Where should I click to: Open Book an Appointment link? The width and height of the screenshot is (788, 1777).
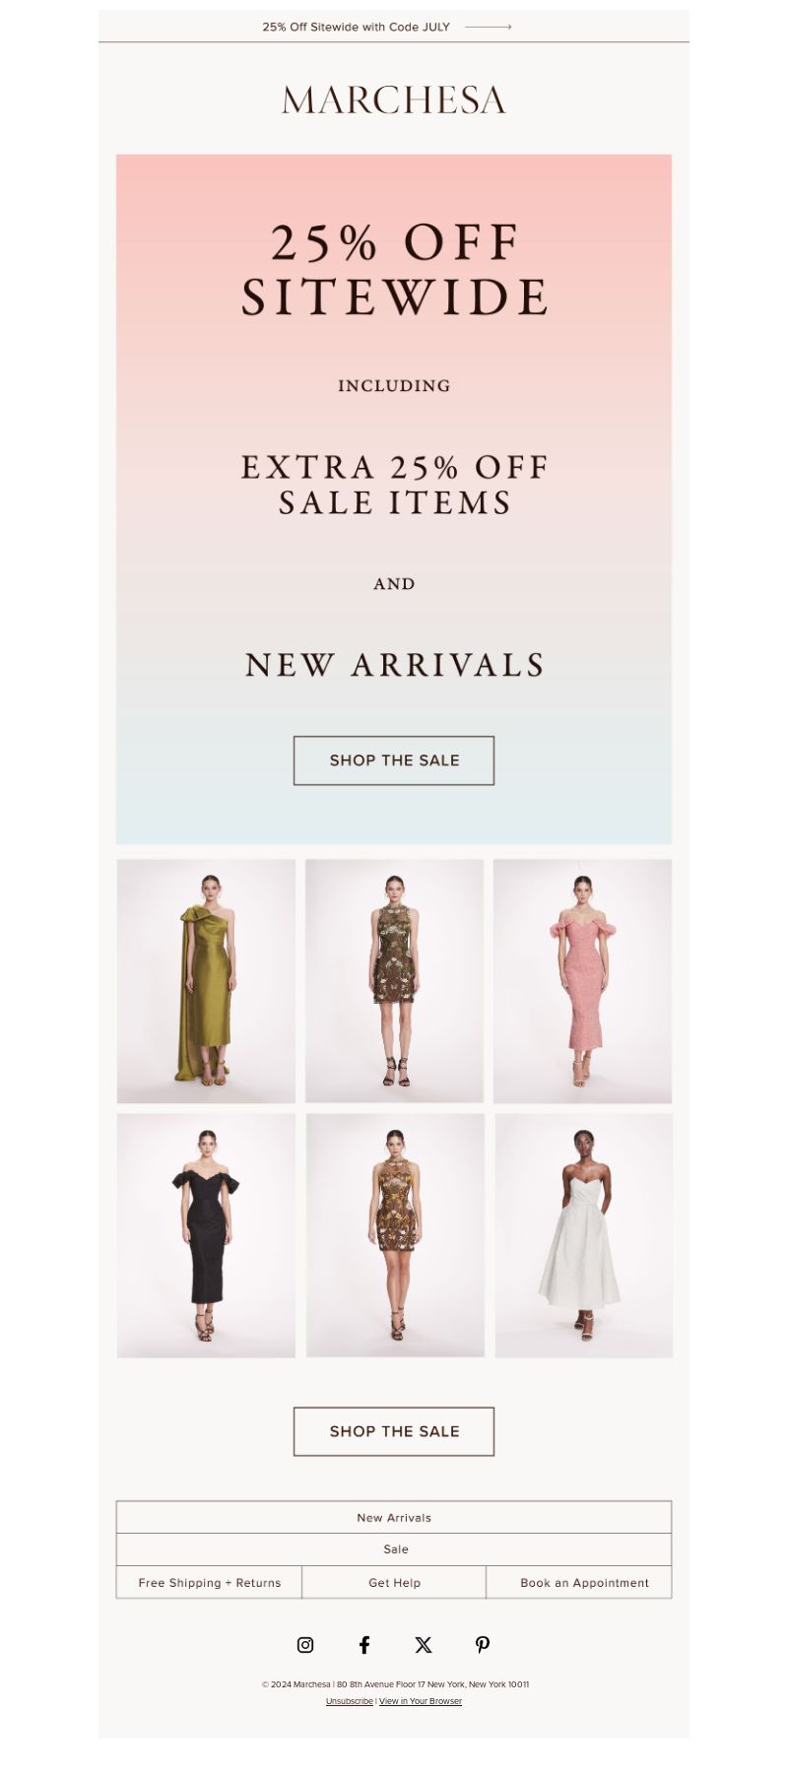coord(579,1582)
